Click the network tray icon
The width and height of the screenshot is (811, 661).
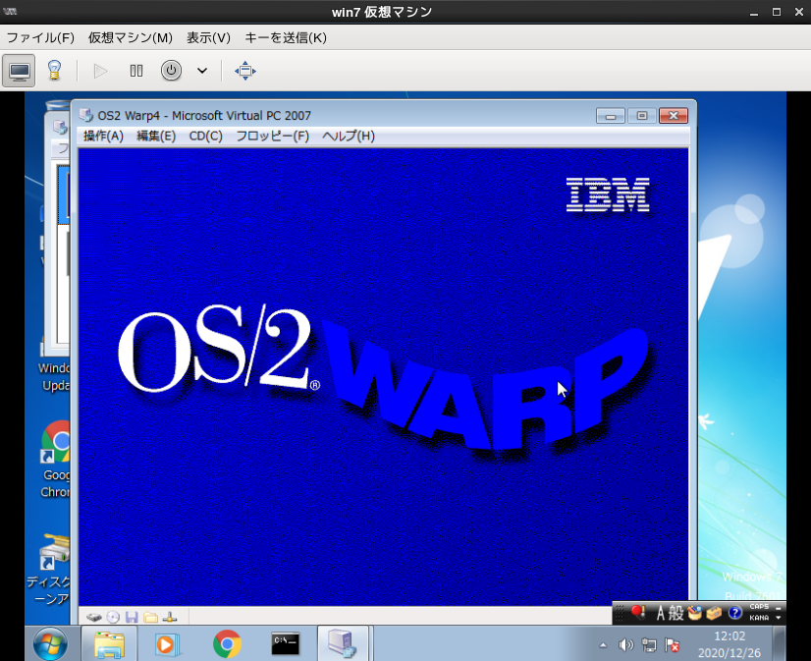tap(649, 645)
